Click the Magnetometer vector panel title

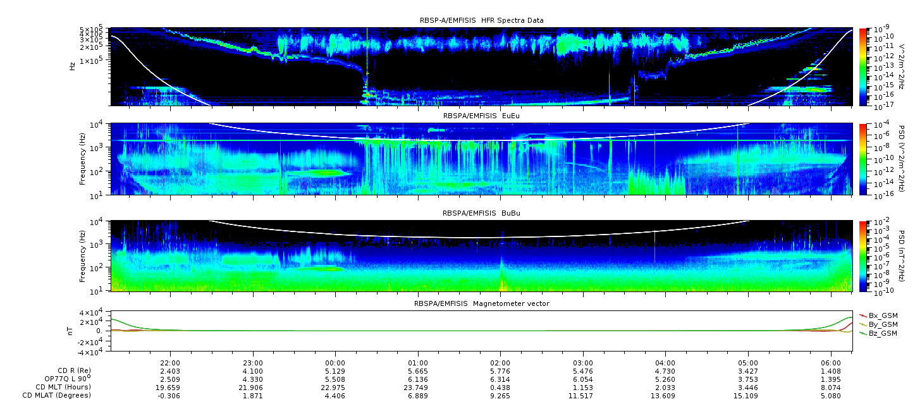point(481,303)
